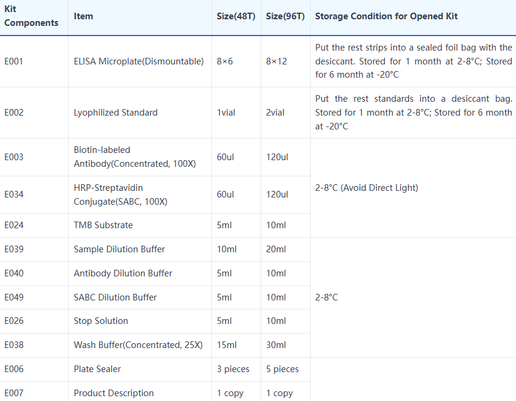The image size is (516, 401).
Task: Select the Size(48T) column header
Action: [236, 16]
